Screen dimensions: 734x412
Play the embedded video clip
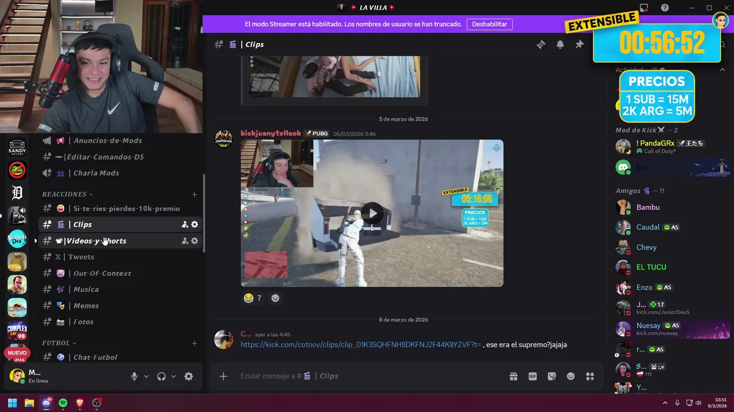point(373,213)
